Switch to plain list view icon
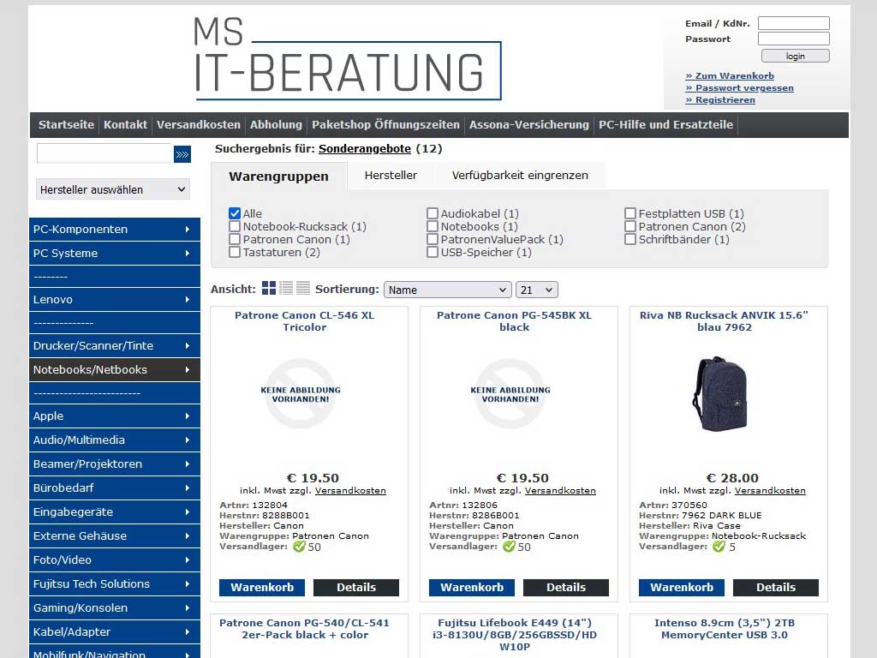The height and width of the screenshot is (658, 877). (303, 288)
